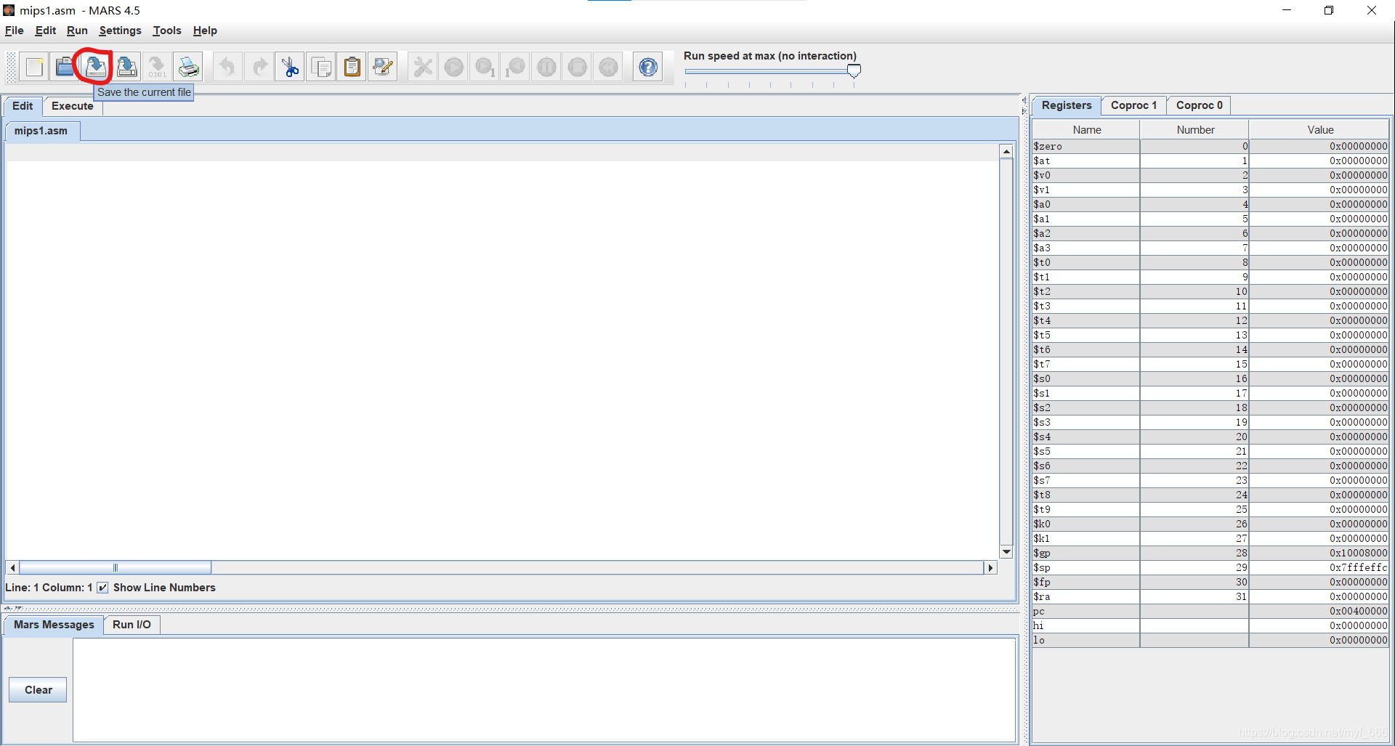Click the Dump machine code icon
This screenshot has width=1395, height=746.
click(x=157, y=68)
